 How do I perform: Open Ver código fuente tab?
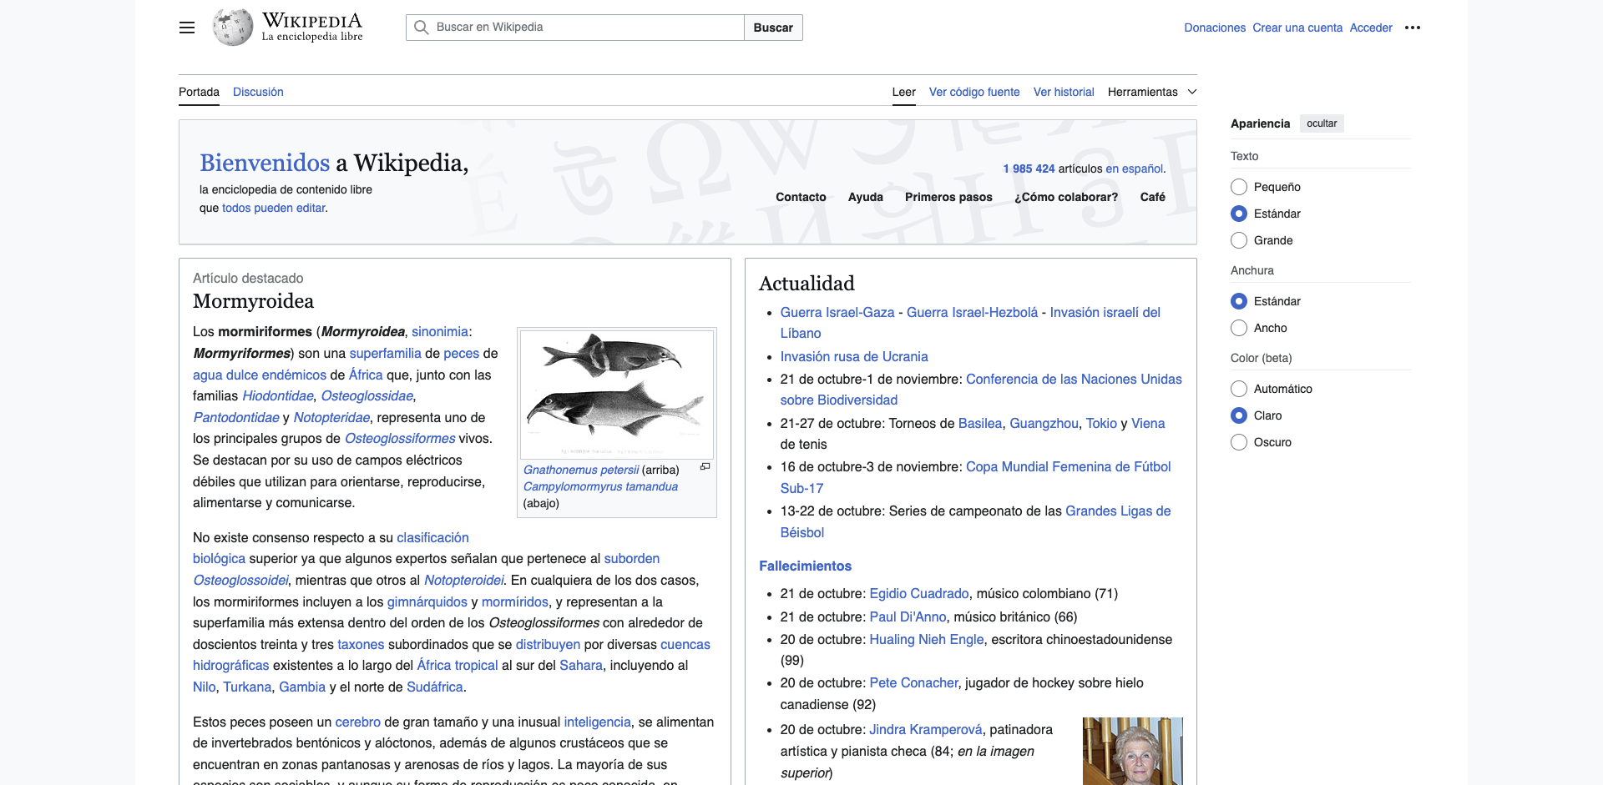click(x=974, y=92)
